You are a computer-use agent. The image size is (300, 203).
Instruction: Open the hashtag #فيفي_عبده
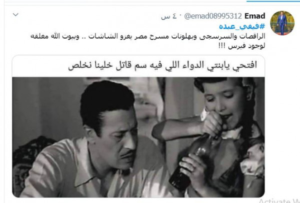[x=242, y=26]
